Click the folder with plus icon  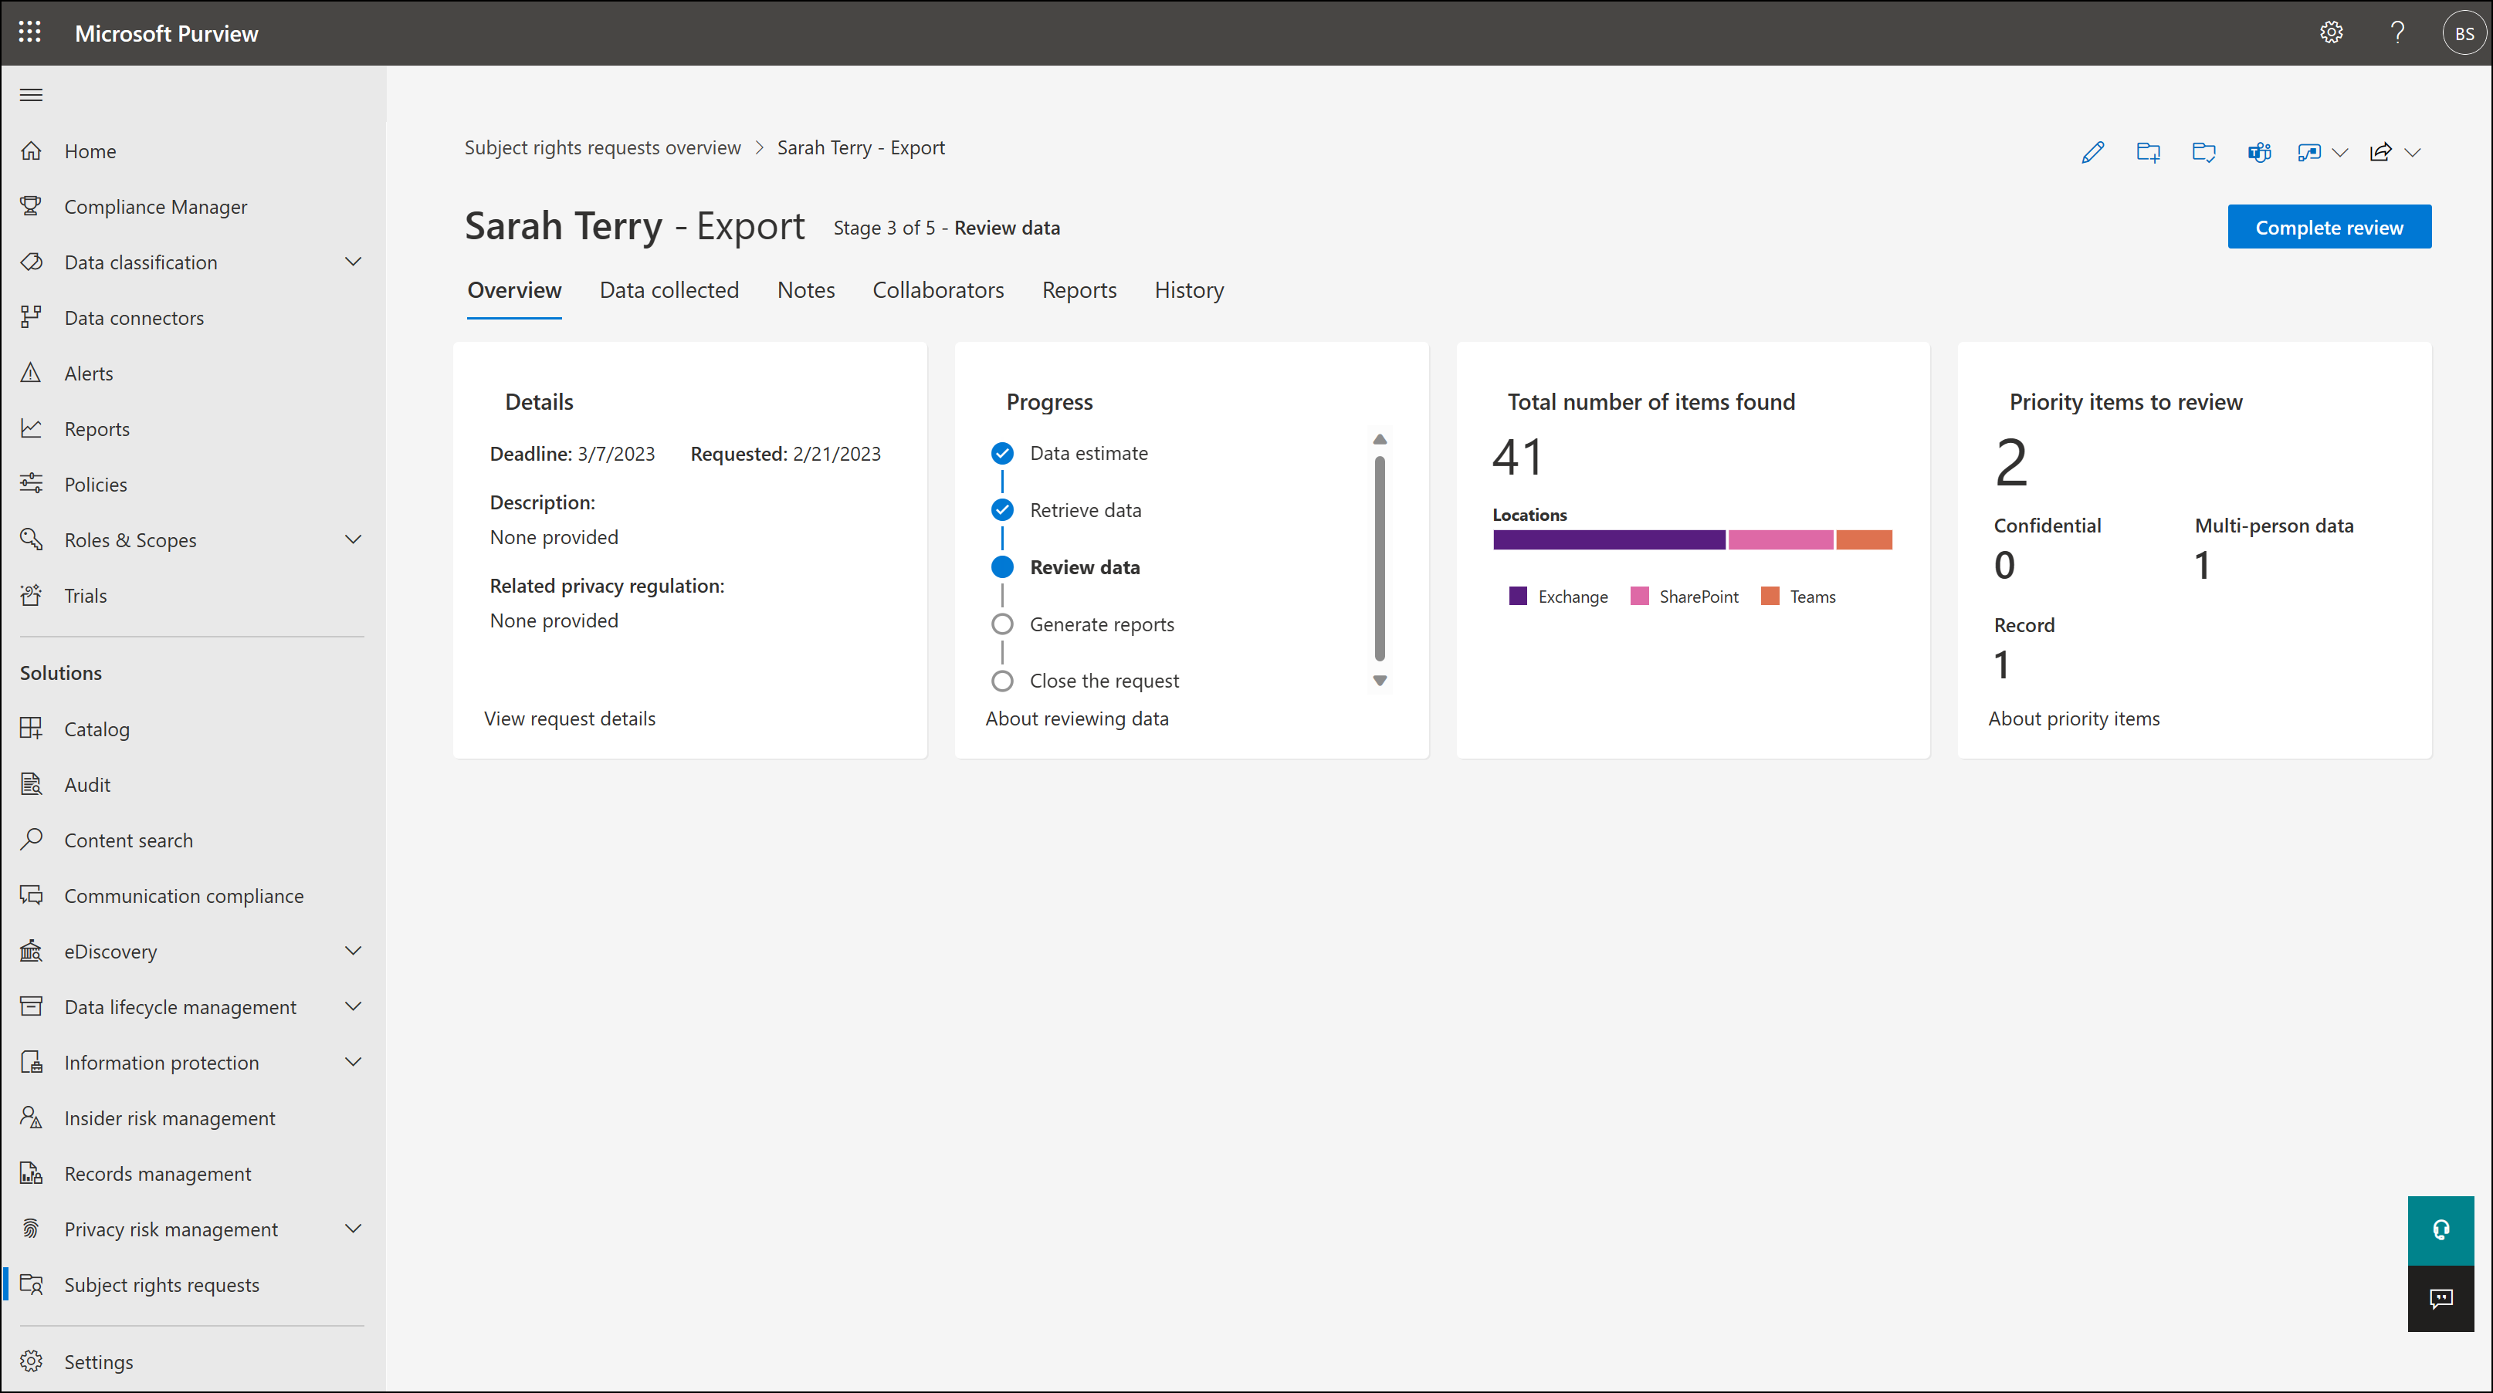click(x=2148, y=152)
